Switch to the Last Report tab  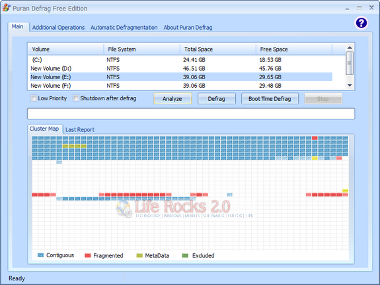80,130
